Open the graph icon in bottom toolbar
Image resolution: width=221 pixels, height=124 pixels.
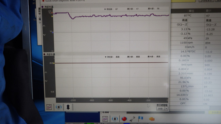coord(105,119)
